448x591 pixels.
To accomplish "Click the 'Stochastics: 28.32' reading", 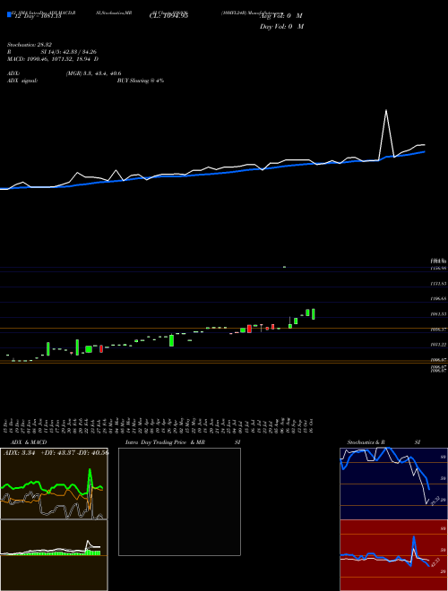I will point(29,45).
